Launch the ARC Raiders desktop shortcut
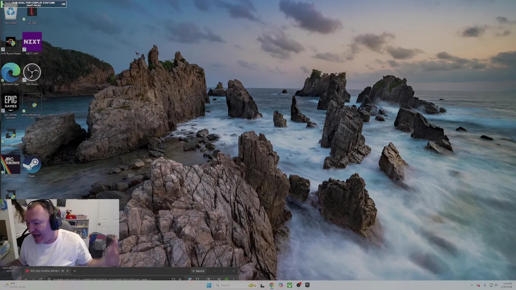This screenshot has width=516, height=290. tap(10, 166)
